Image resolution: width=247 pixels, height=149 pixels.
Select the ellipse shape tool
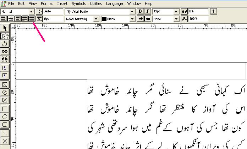[x=5, y=116]
